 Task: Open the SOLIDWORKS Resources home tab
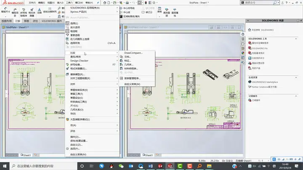click(x=243, y=34)
